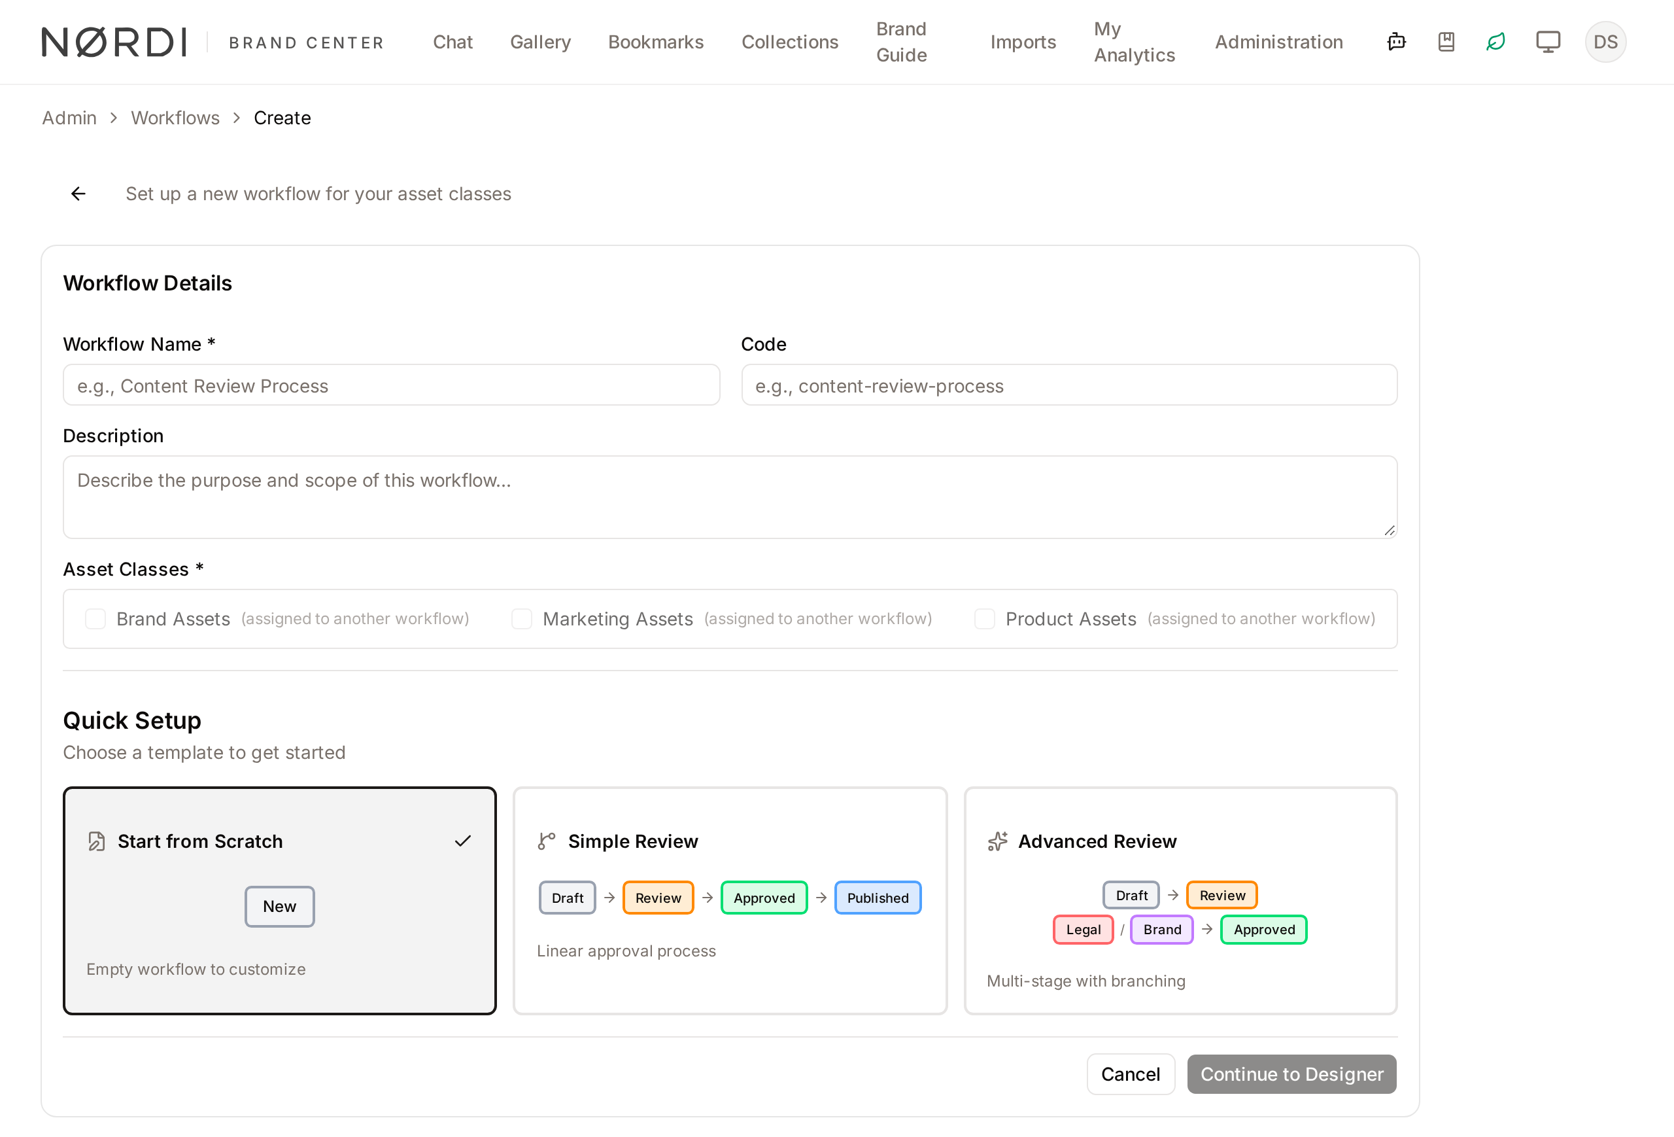Open the Chat menu item
Screen dimensions: 1674x1137
coord(453,42)
